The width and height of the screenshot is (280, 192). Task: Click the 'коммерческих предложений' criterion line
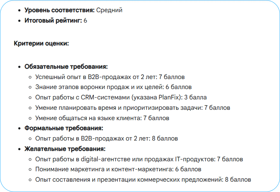(143, 179)
